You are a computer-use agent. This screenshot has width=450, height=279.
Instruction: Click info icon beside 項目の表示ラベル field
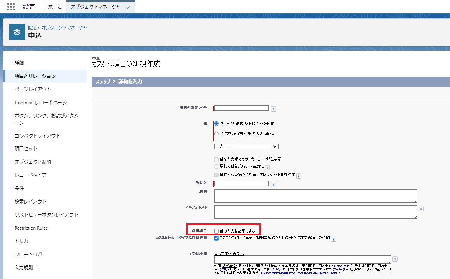tap(274, 109)
